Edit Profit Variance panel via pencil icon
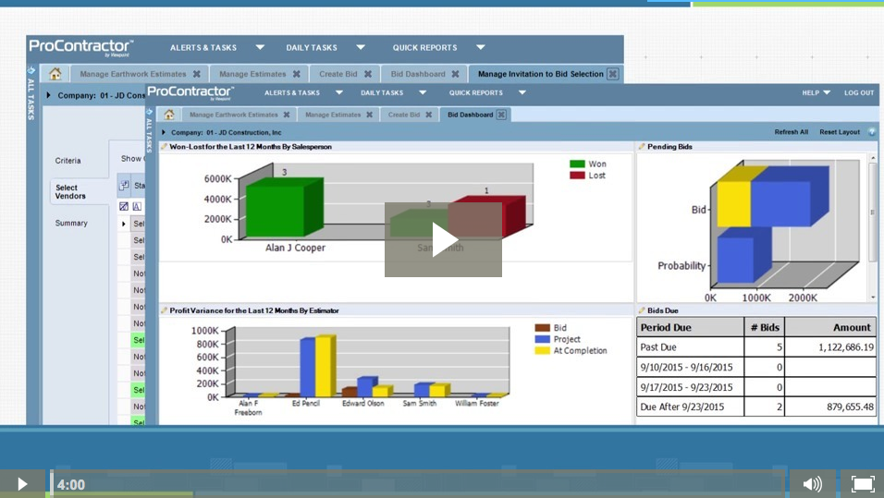Screen dimensions: 884x498 (x=164, y=310)
